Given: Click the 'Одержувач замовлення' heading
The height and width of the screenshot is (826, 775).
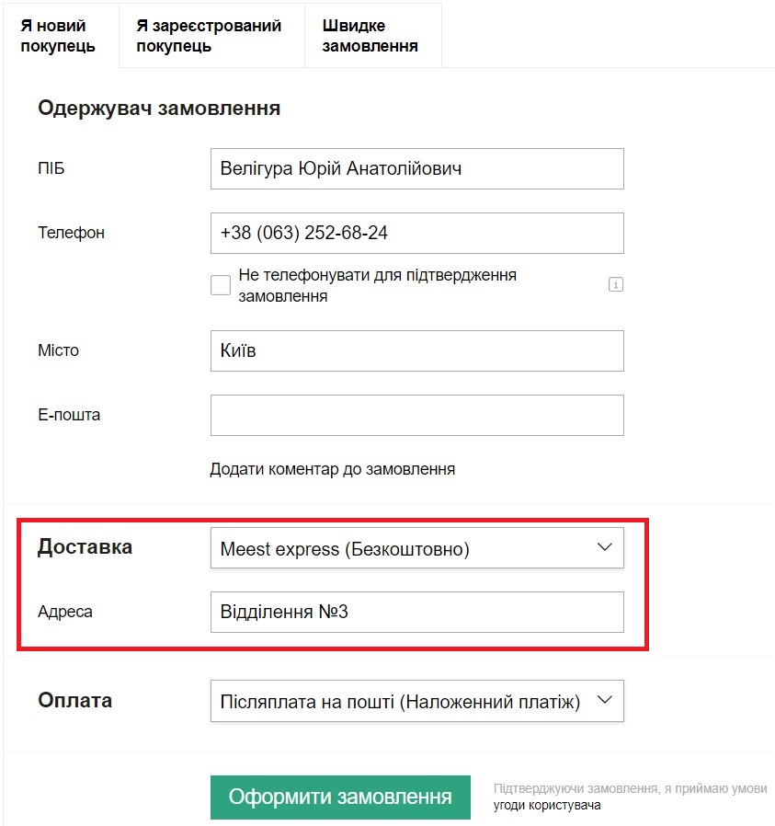Looking at the screenshot, I should click(x=159, y=108).
